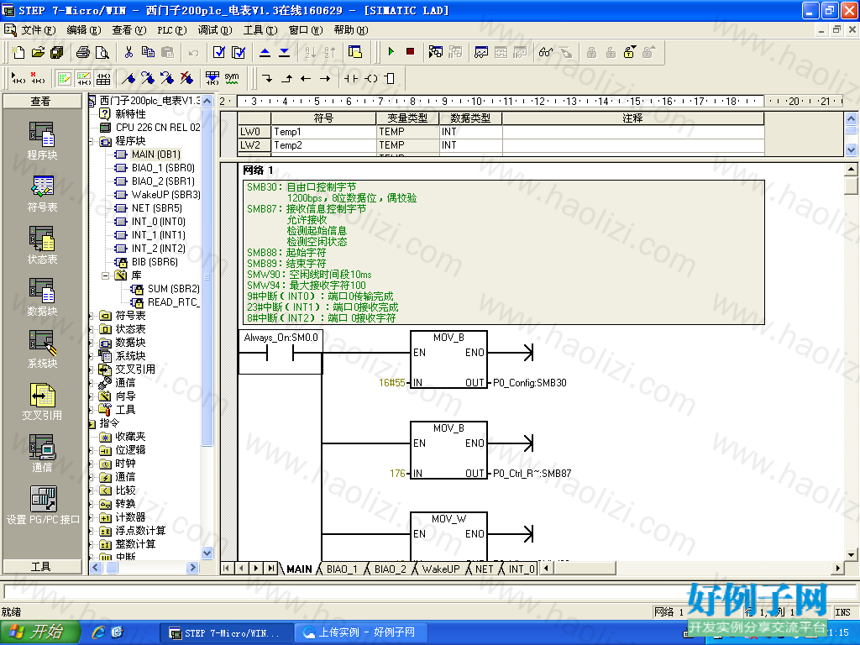Expand the 状态表 tree node
Image resolution: width=860 pixels, height=645 pixels.
coord(91,329)
